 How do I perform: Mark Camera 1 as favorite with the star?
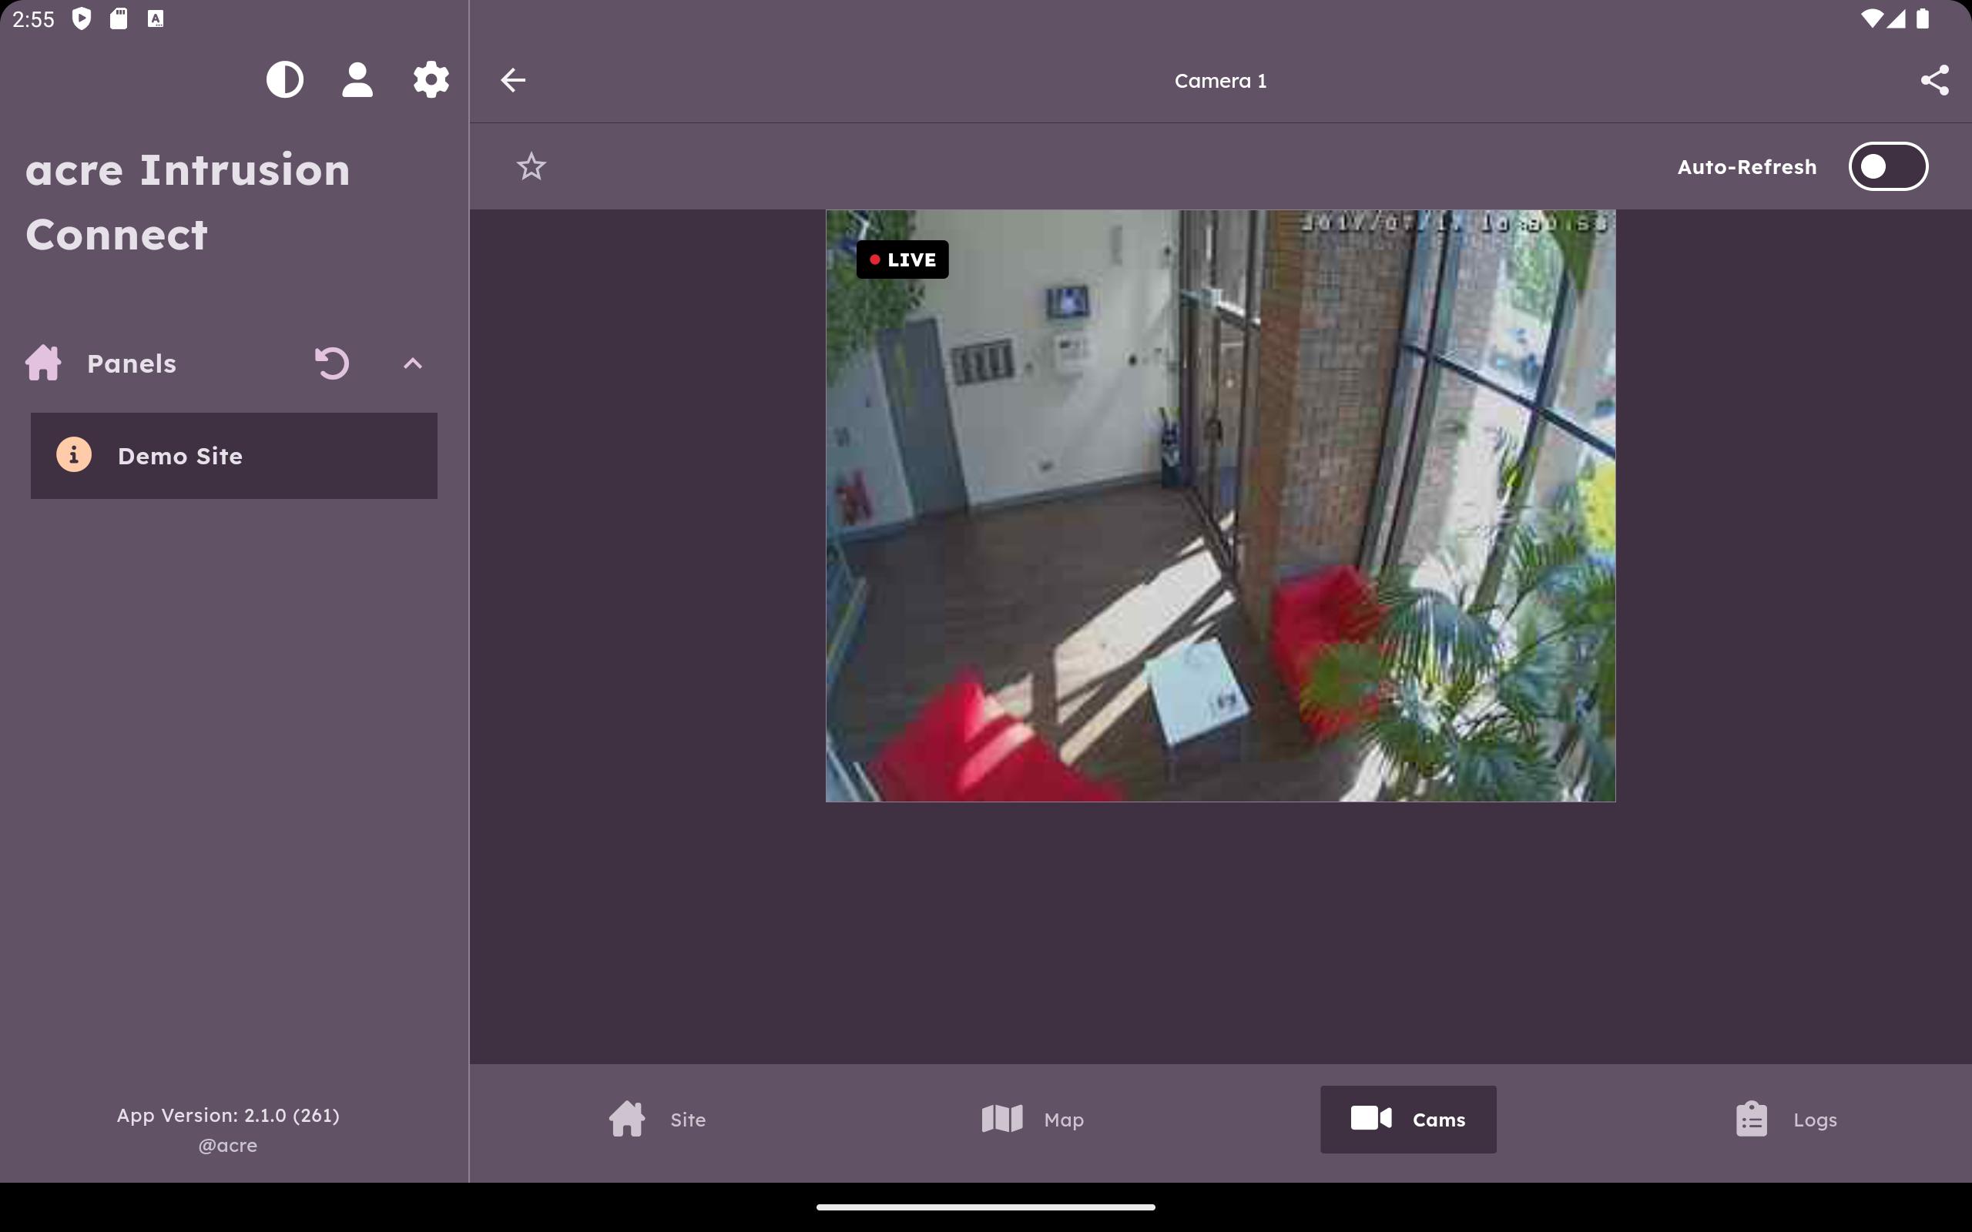pos(532,166)
